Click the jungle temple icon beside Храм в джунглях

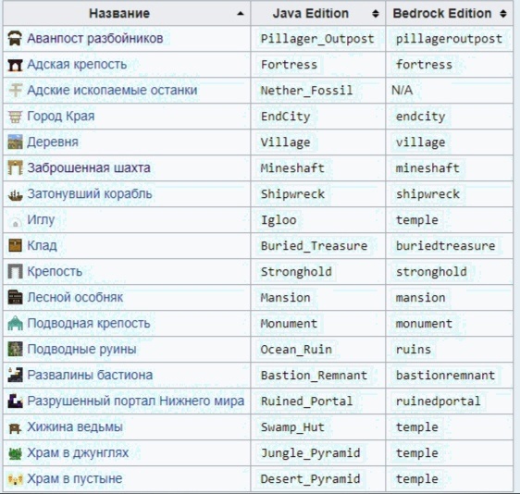15,453
